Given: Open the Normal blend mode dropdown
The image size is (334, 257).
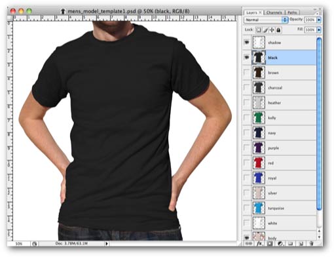Looking at the screenshot, I should [266, 20].
